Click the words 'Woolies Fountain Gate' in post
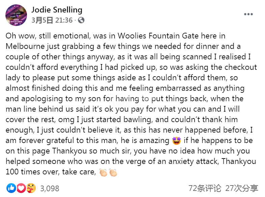The image size is (265, 197). click(157, 36)
